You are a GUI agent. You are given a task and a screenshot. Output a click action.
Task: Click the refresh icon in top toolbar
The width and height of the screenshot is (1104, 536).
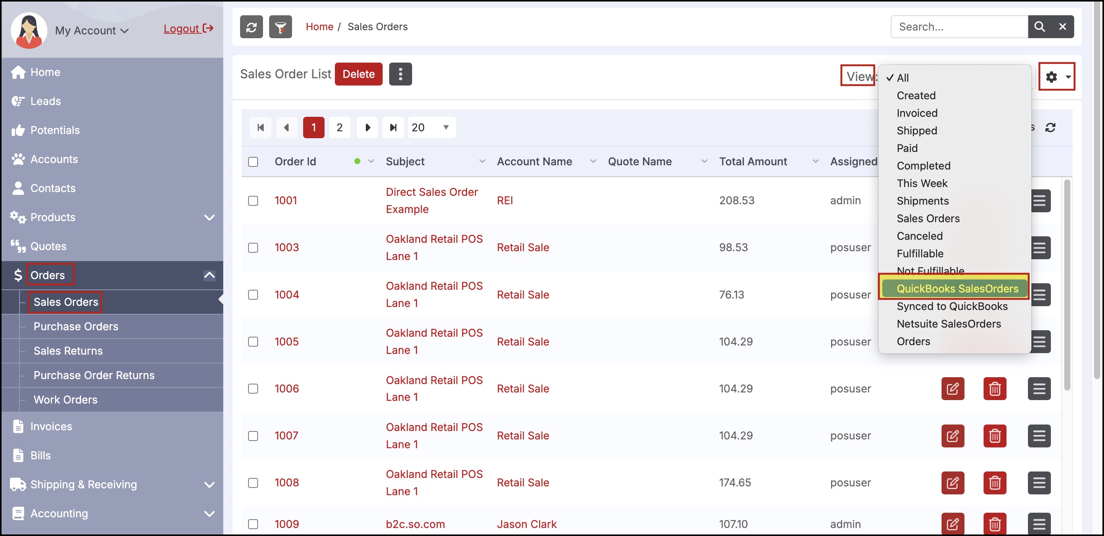click(251, 27)
